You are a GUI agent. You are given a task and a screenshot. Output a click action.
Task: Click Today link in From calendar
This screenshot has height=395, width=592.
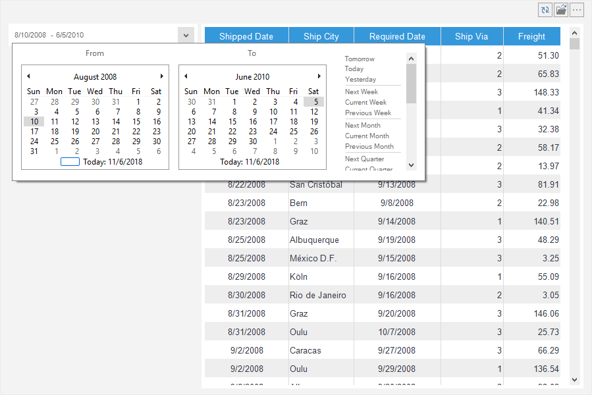[x=112, y=161]
